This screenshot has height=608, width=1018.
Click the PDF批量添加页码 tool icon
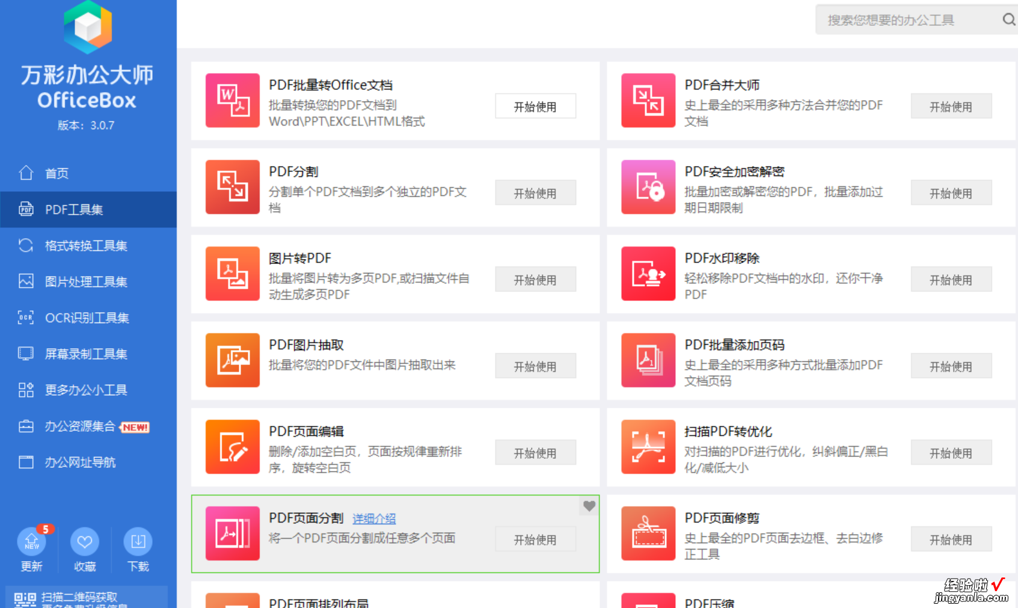coord(648,360)
